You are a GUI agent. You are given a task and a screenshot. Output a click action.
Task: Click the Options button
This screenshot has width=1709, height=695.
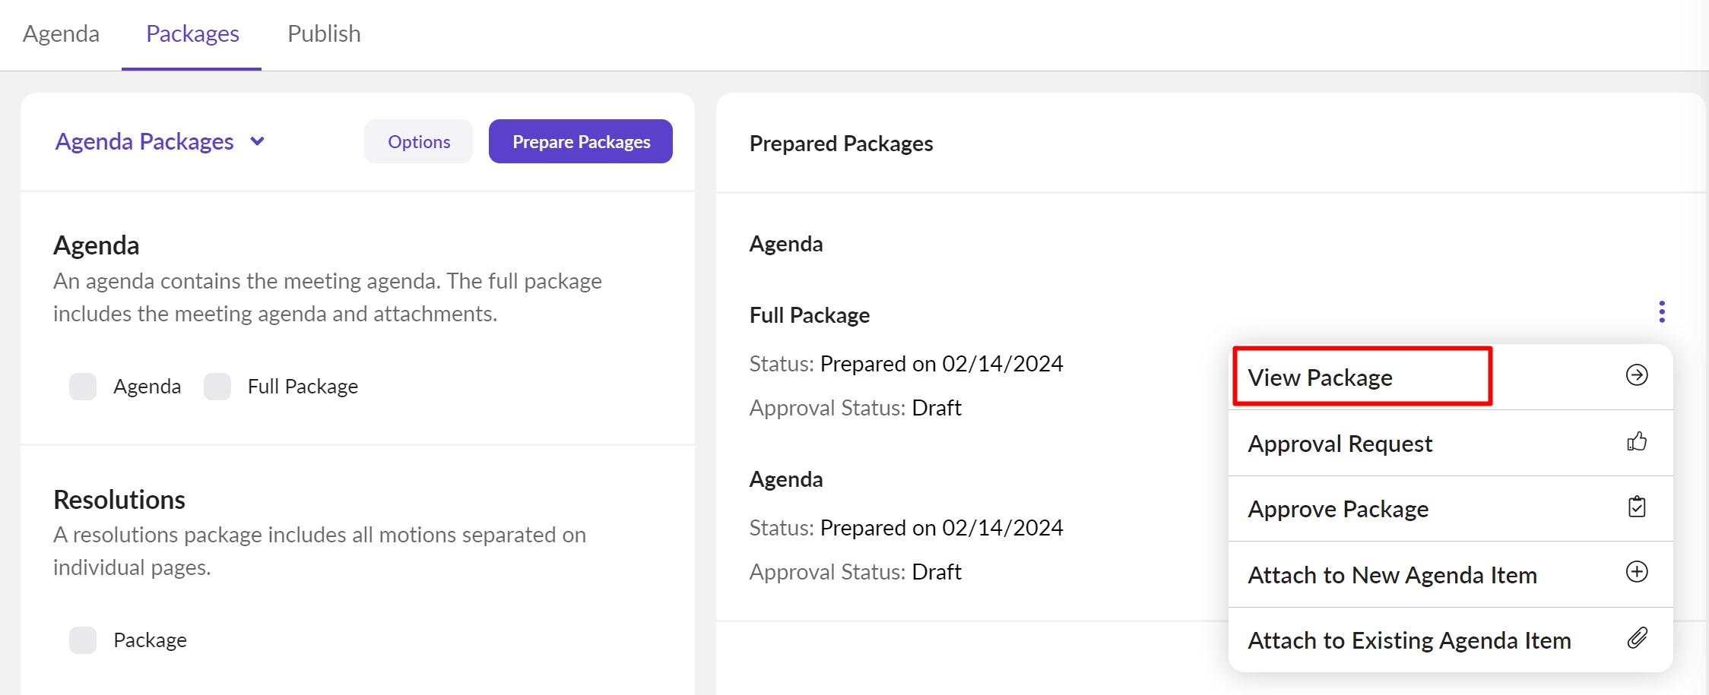pos(418,142)
